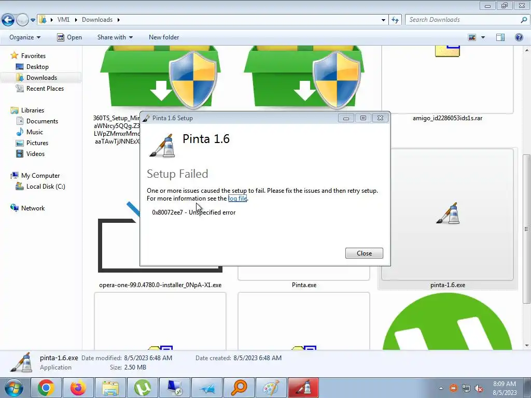Open Firefox from taskbar
This screenshot has height=398, width=531.
(78, 388)
